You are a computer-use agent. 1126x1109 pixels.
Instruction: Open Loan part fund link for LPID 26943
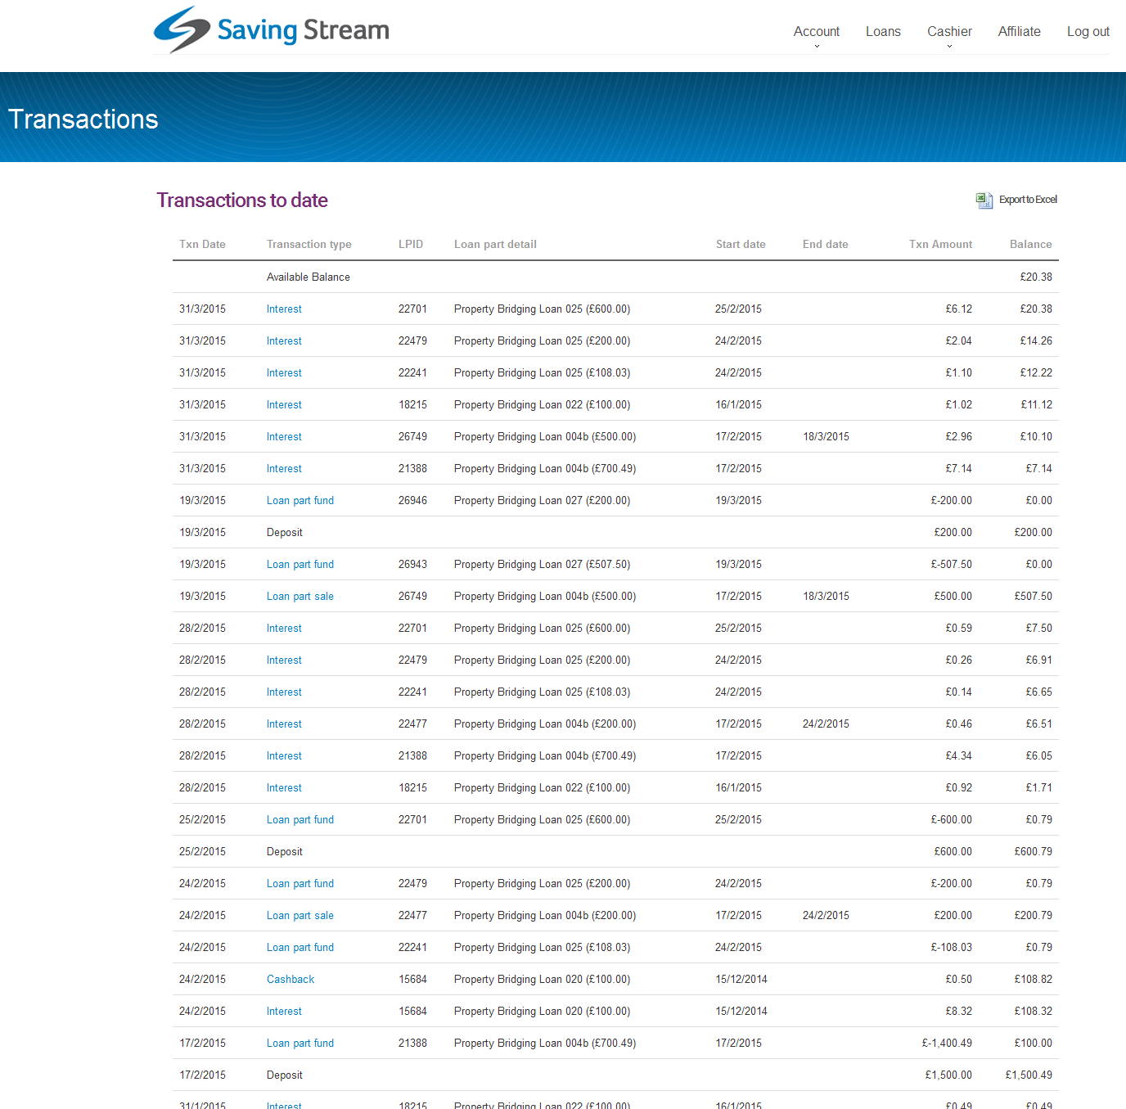pos(300,564)
